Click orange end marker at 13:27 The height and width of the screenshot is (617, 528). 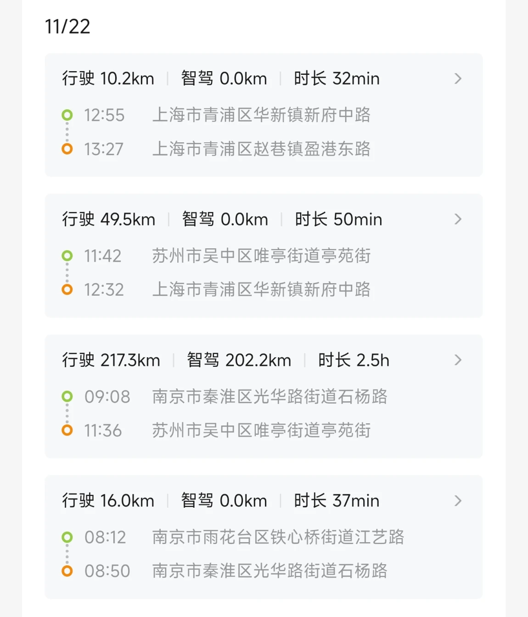(x=67, y=149)
